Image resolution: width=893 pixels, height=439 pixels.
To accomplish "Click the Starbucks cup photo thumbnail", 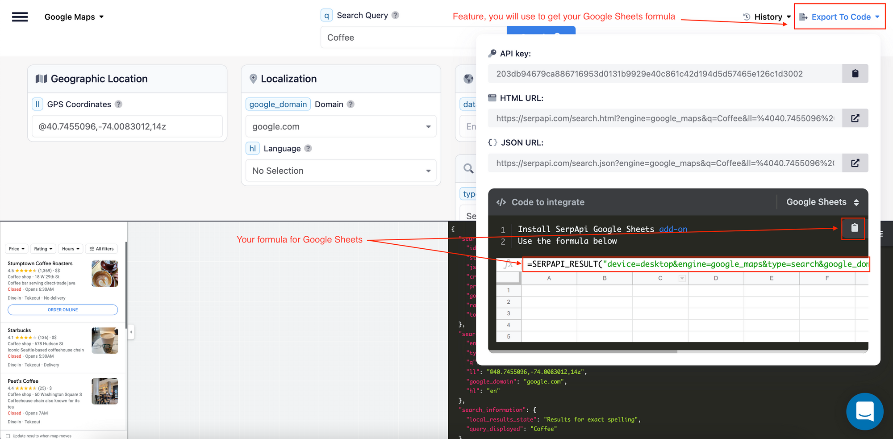I will 105,340.
